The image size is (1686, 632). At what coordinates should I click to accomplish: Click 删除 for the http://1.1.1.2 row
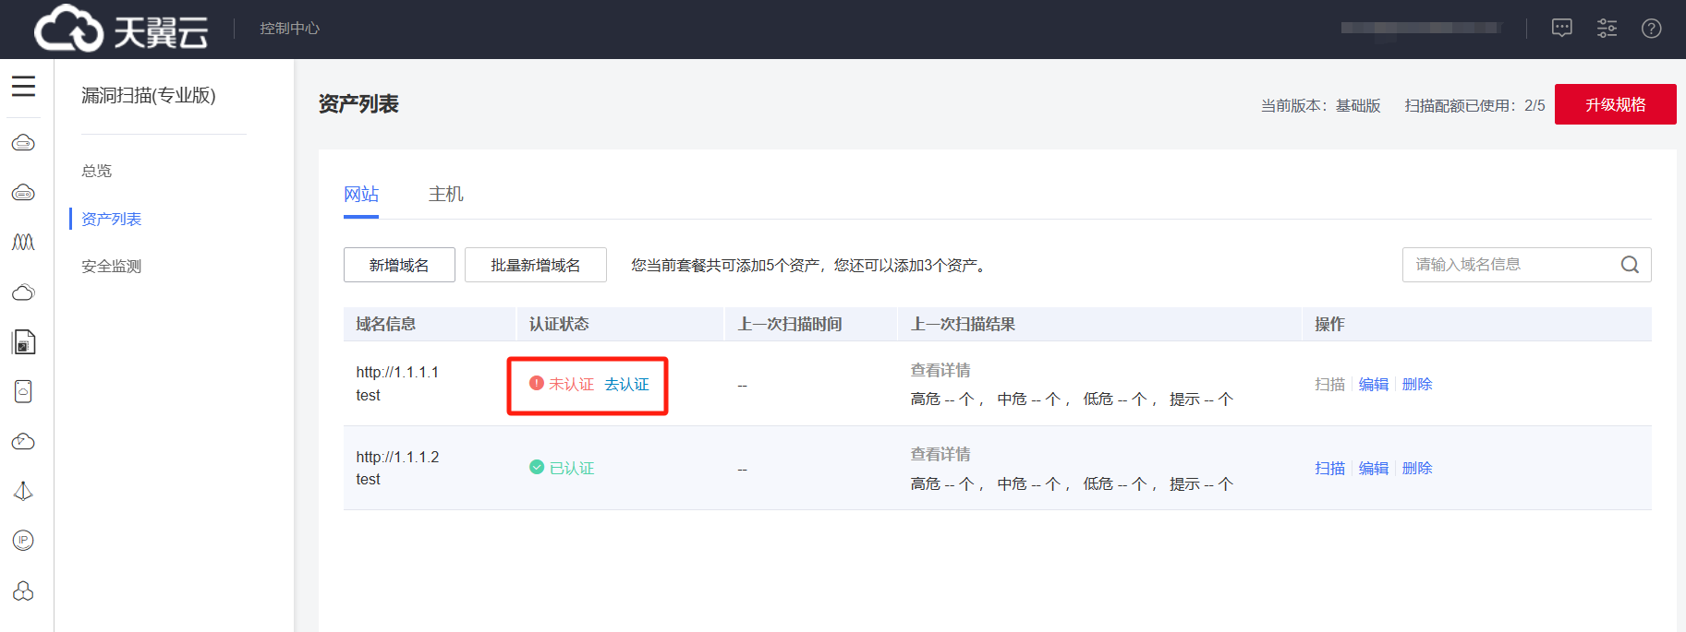click(x=1417, y=468)
